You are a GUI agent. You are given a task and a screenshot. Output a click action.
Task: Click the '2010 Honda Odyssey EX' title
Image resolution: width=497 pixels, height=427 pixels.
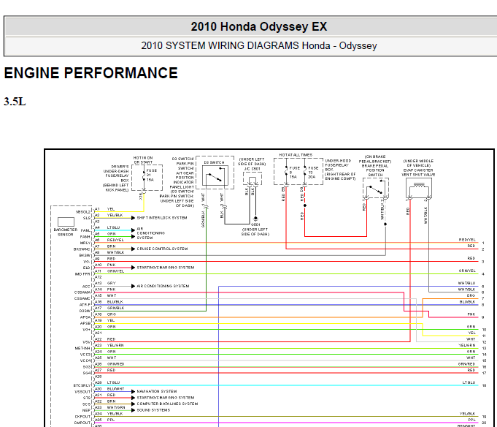[258, 26]
